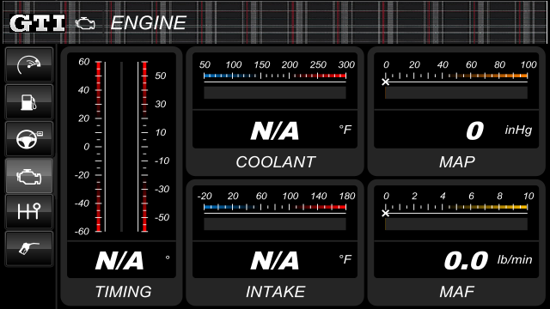550x309 pixels.
Task: Select the engine sidebar icon
Action: pyautogui.click(x=29, y=175)
